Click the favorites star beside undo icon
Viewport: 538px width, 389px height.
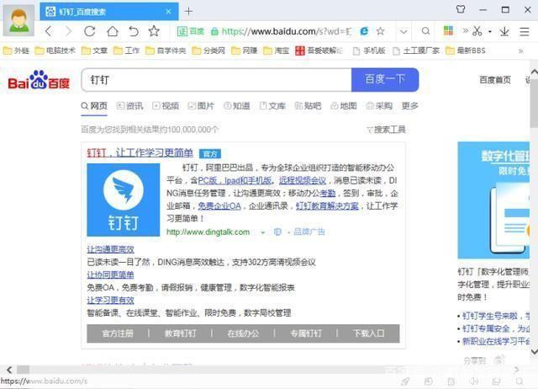click(x=154, y=31)
